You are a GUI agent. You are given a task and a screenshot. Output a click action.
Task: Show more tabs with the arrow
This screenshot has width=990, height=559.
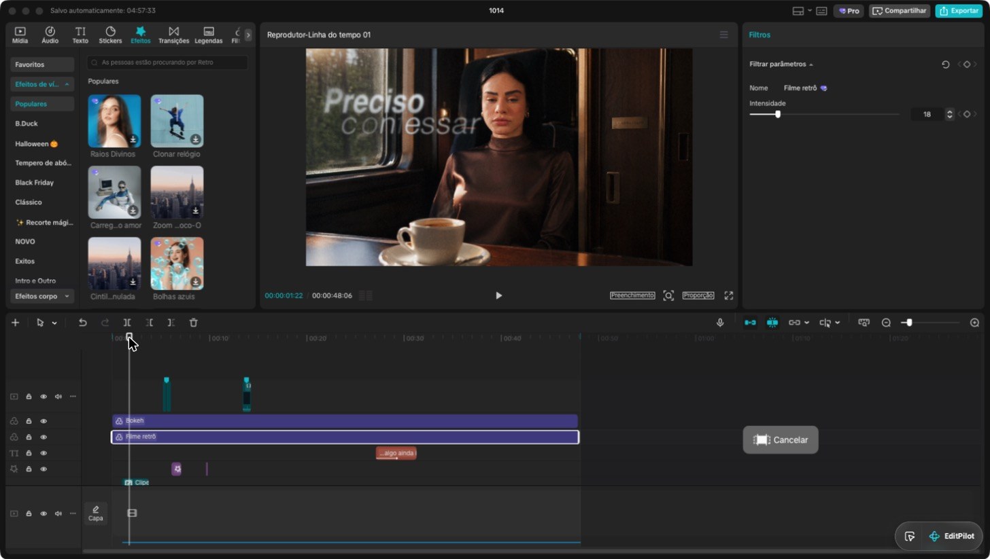(248, 35)
